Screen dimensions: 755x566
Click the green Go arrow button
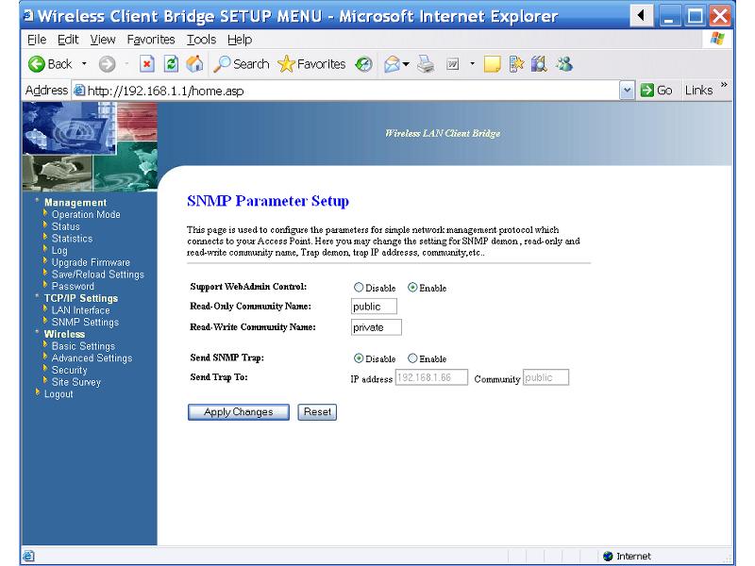646,90
